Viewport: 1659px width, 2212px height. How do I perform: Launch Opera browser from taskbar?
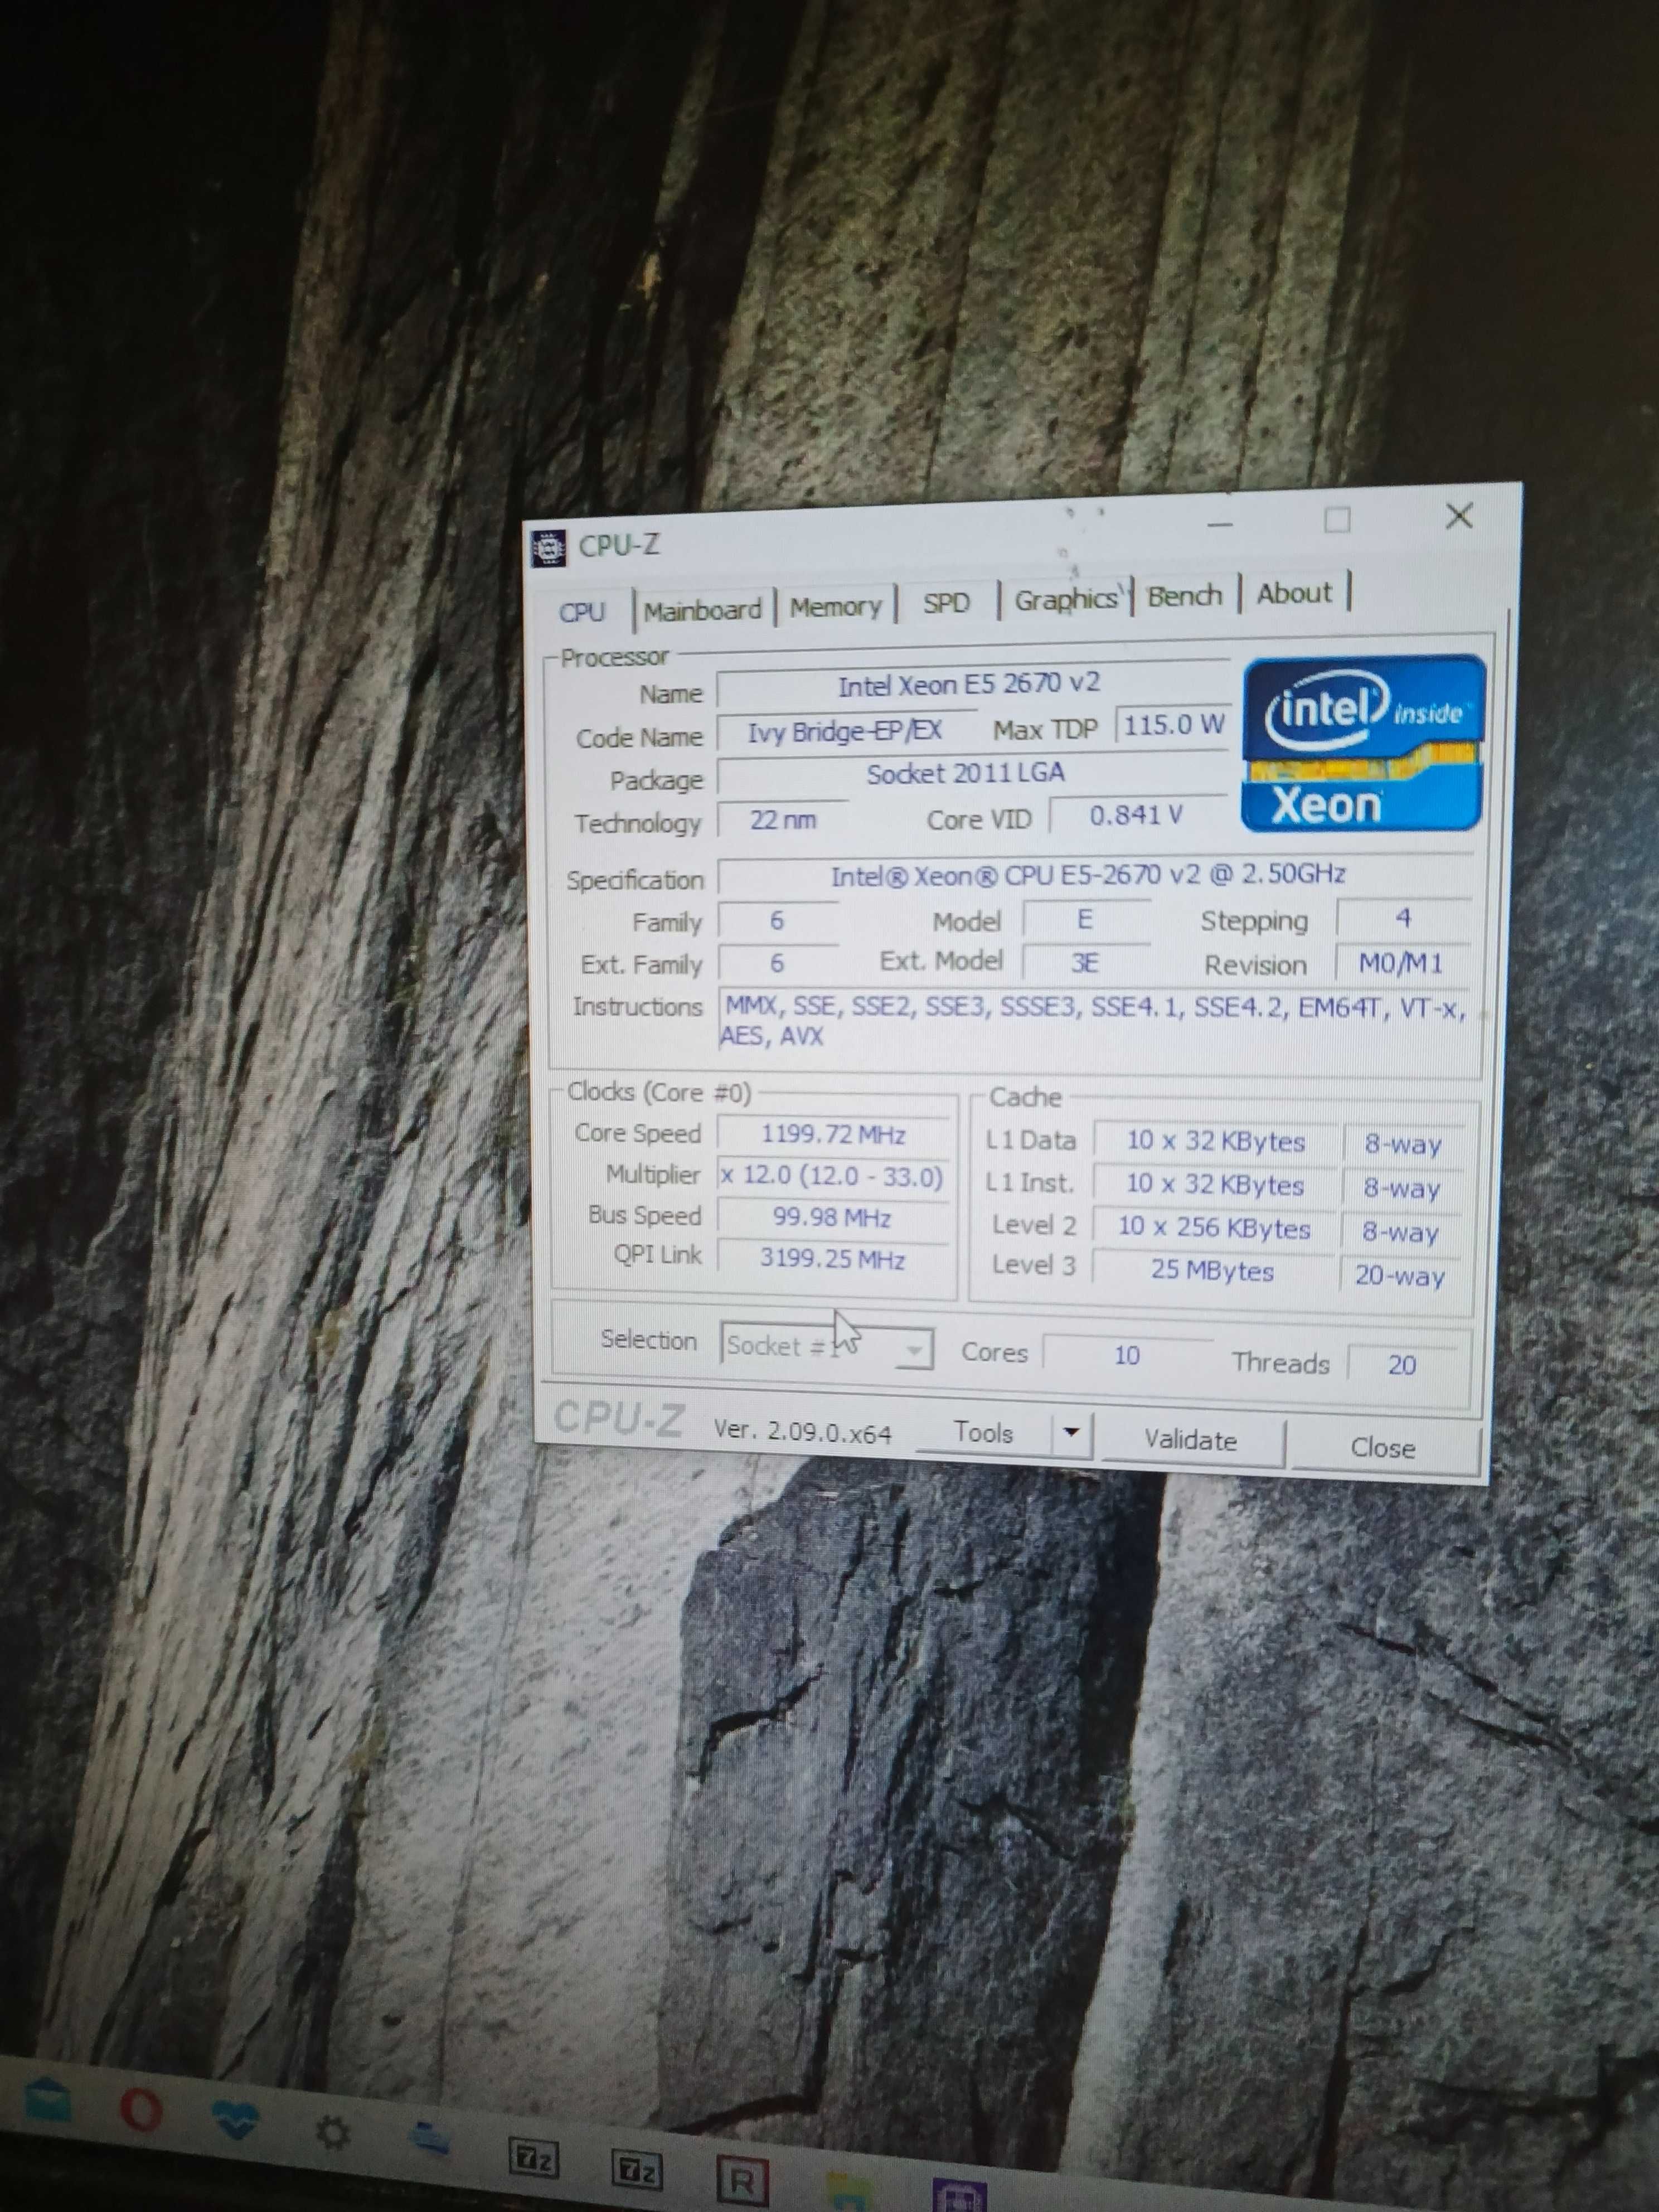point(140,2110)
